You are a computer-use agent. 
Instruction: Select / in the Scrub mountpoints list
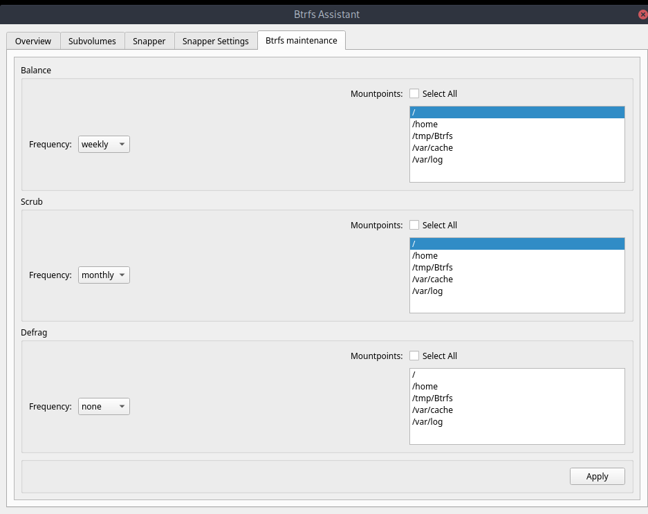(x=517, y=244)
